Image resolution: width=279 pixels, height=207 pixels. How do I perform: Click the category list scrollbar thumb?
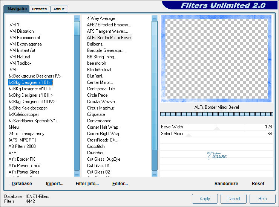click(77, 28)
